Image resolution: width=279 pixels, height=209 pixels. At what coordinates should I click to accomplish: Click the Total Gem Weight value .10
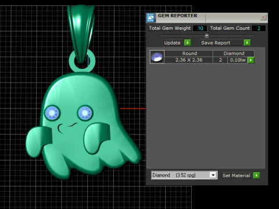pos(200,28)
